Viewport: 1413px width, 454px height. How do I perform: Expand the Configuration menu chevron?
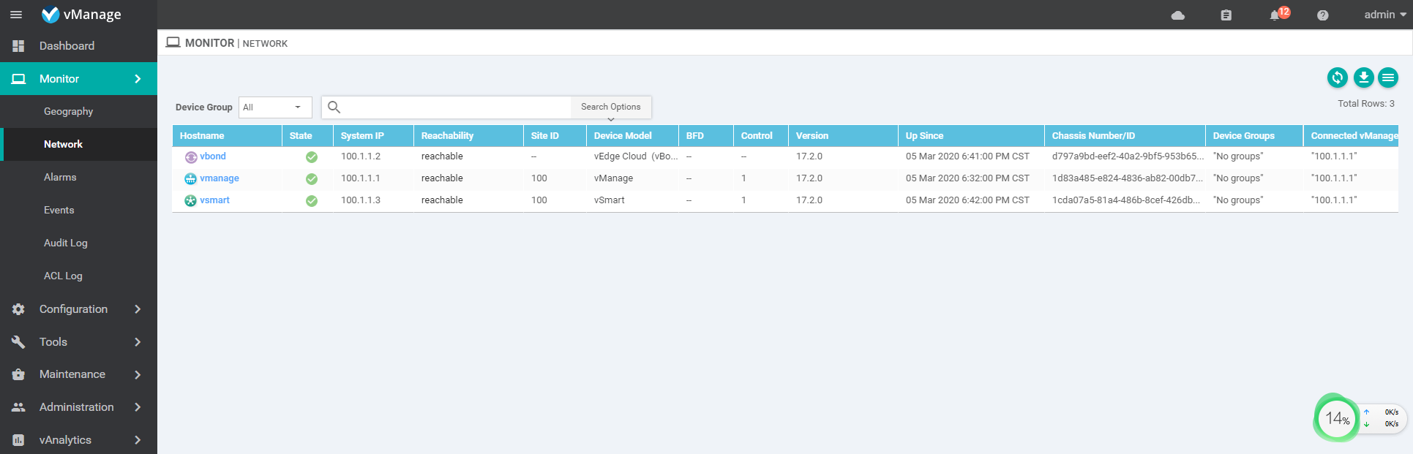[x=138, y=309]
